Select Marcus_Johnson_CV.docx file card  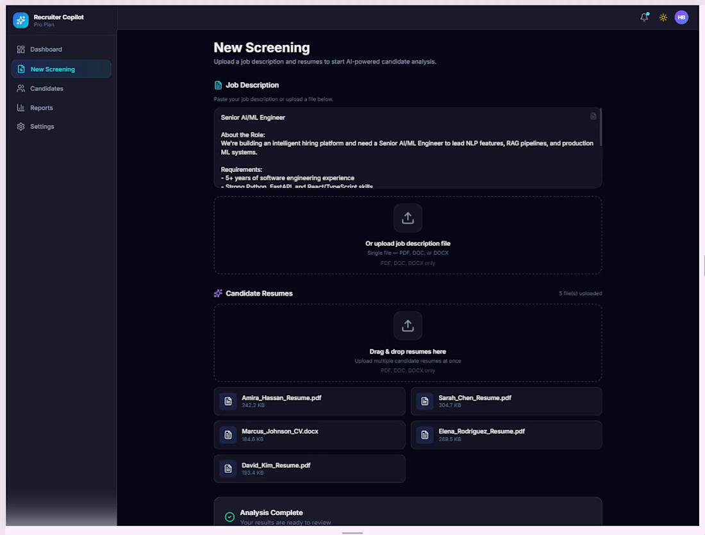310,435
